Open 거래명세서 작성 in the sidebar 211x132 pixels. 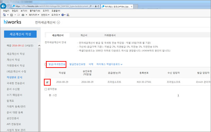[x=16, y=65]
